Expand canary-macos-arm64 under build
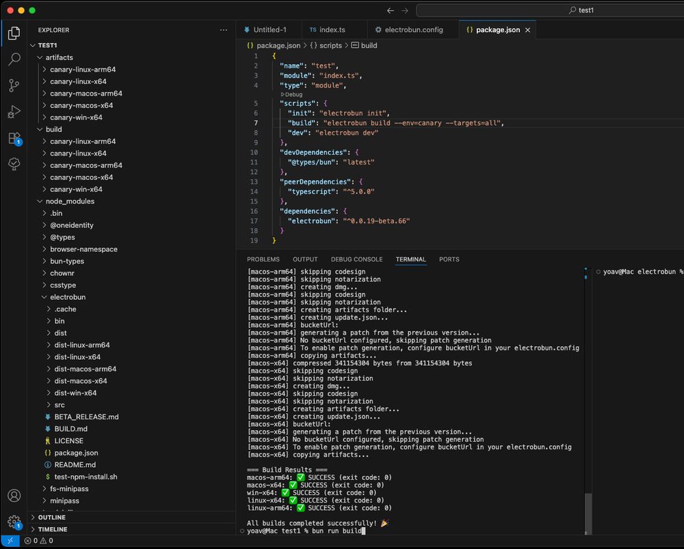The height and width of the screenshot is (549, 684). click(131, 165)
